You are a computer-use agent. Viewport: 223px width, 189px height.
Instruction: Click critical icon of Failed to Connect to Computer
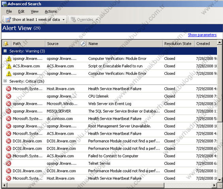9,156
